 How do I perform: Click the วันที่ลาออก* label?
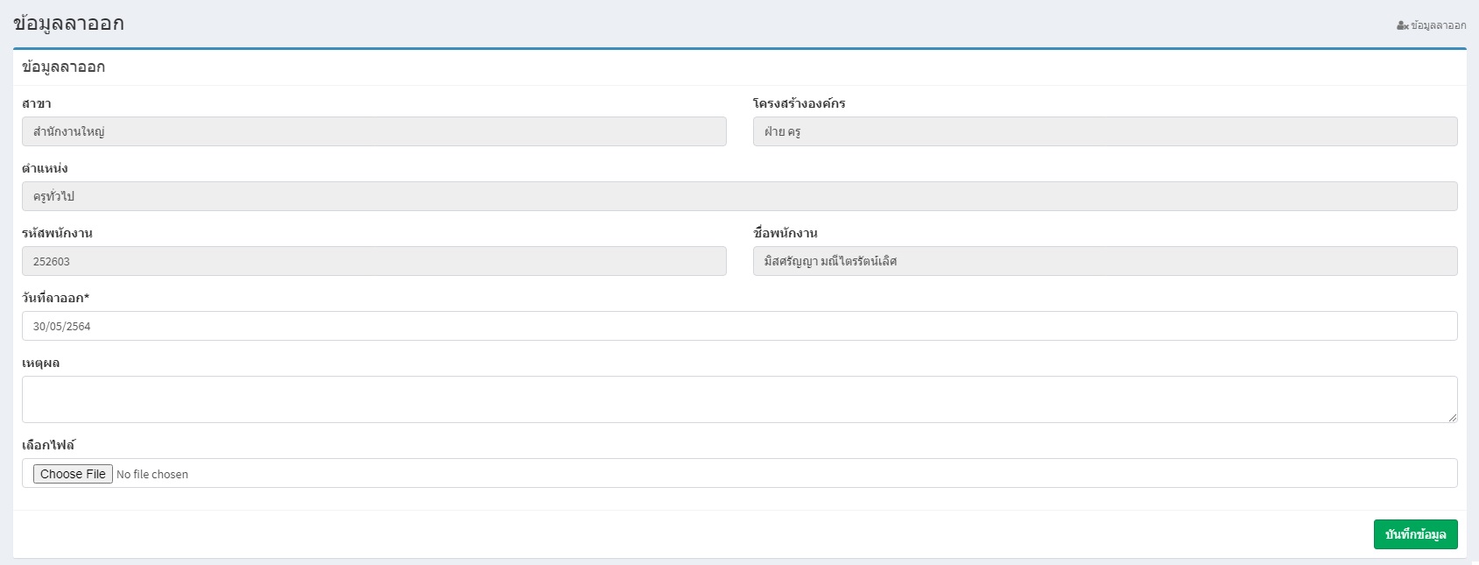click(x=56, y=298)
